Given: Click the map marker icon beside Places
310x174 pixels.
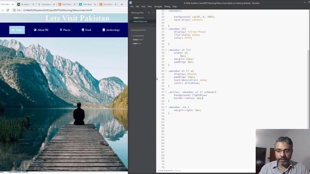Looking at the screenshot, I should pyautogui.click(x=61, y=30).
